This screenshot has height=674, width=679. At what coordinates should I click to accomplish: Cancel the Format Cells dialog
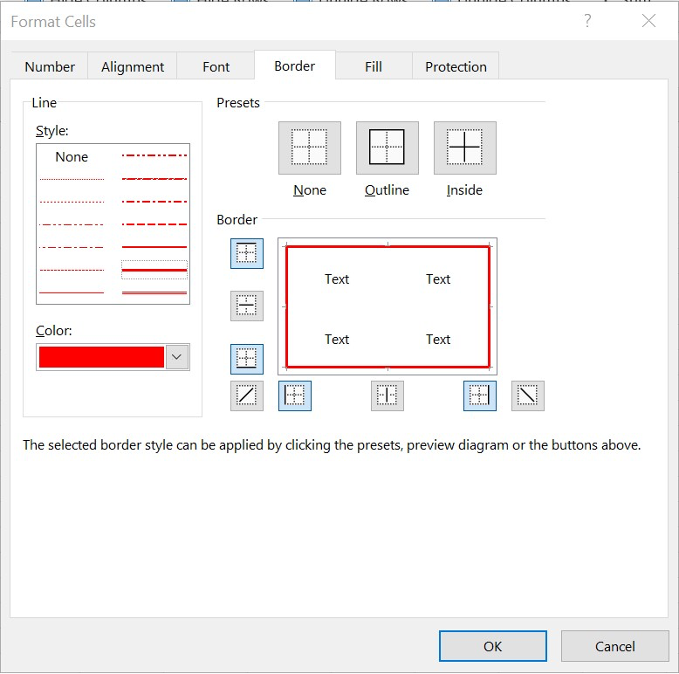[x=614, y=646]
